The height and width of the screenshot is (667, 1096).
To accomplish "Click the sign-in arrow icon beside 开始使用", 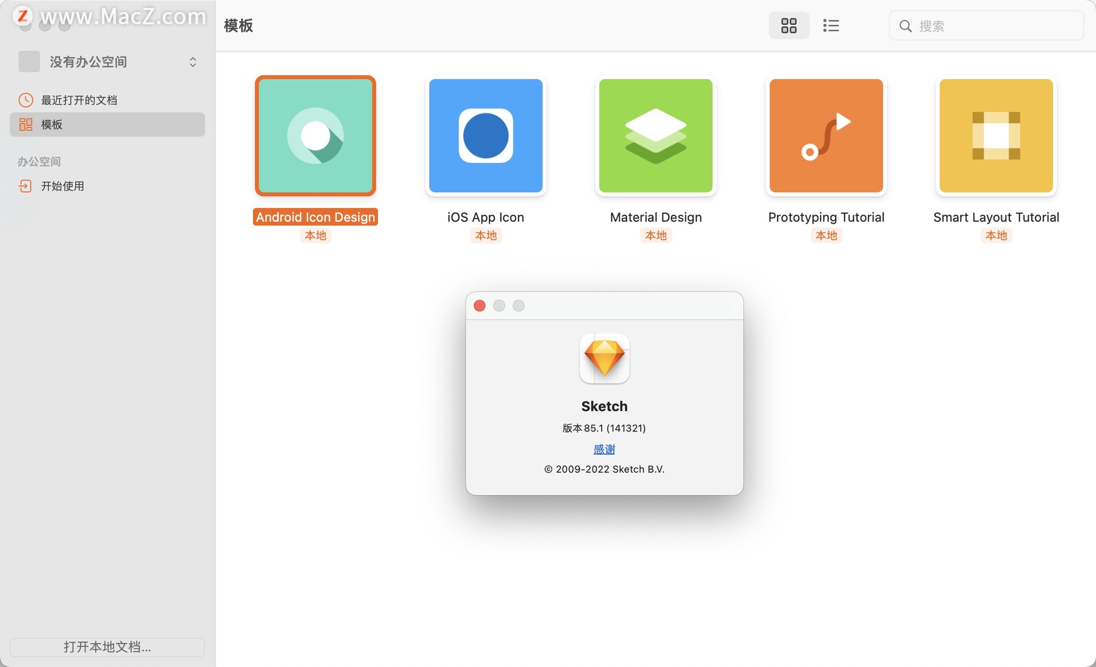I will [26, 186].
